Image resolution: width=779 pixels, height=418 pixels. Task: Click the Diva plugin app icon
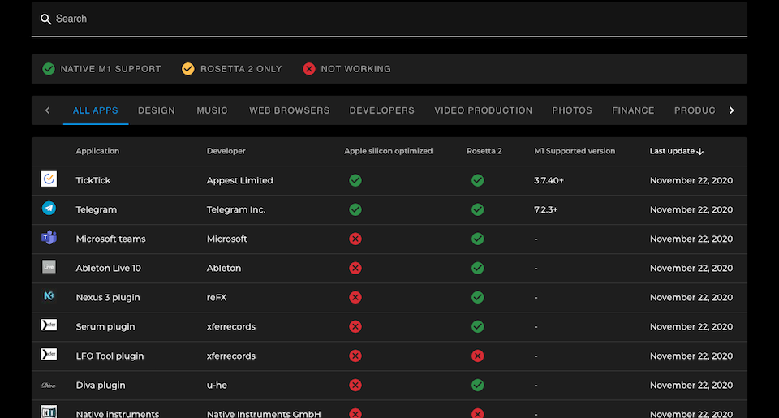pos(49,386)
